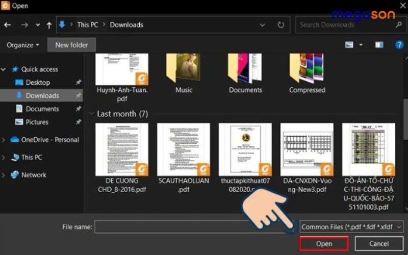The width and height of the screenshot is (408, 255).
Task: Open the Common Files type dropdown
Action: (351, 227)
